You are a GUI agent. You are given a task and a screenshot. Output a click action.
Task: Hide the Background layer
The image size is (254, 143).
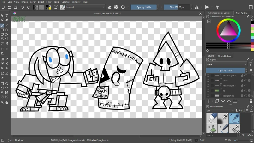(208, 96)
